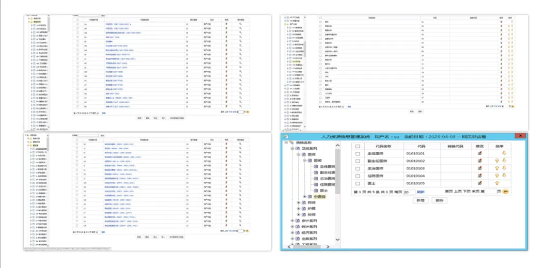Expand the 中医师 tree node
The image size is (558, 268).
click(x=305, y=197)
